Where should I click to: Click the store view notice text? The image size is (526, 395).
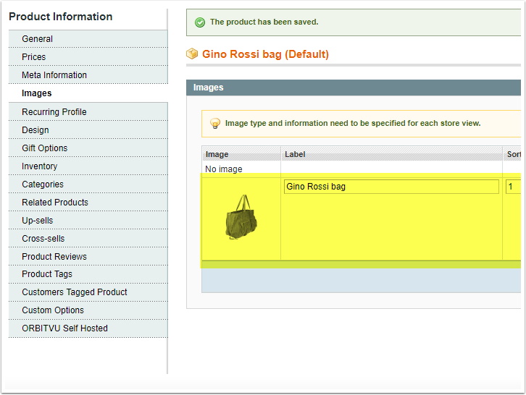(x=353, y=123)
